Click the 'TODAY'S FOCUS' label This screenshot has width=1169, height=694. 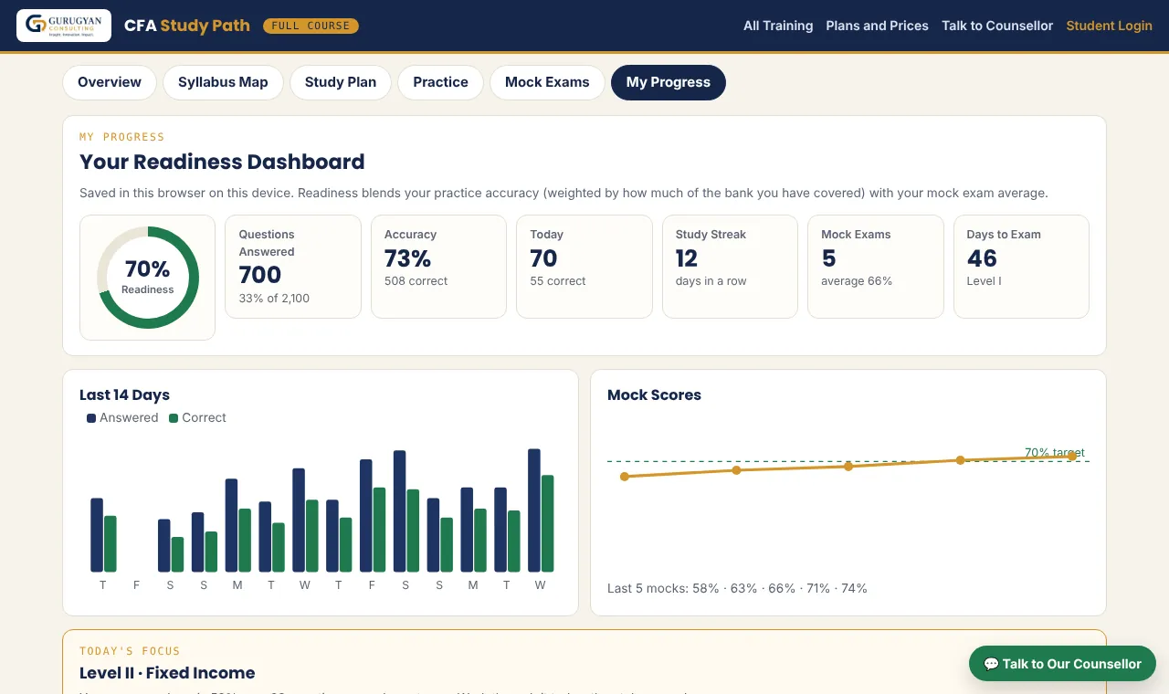tap(130, 651)
